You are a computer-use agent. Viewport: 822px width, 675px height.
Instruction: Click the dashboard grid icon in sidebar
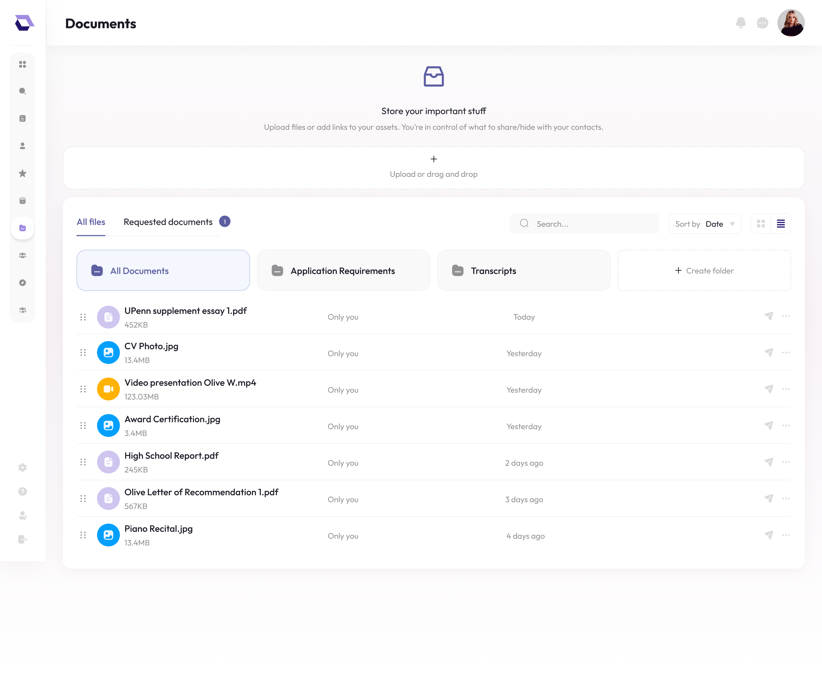(x=23, y=64)
